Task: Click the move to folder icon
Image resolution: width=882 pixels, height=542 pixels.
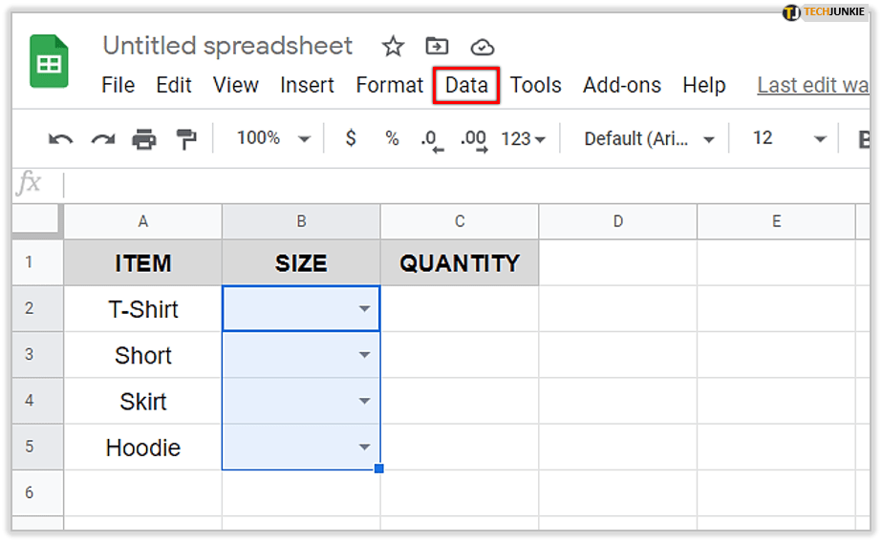Action: pos(437,47)
